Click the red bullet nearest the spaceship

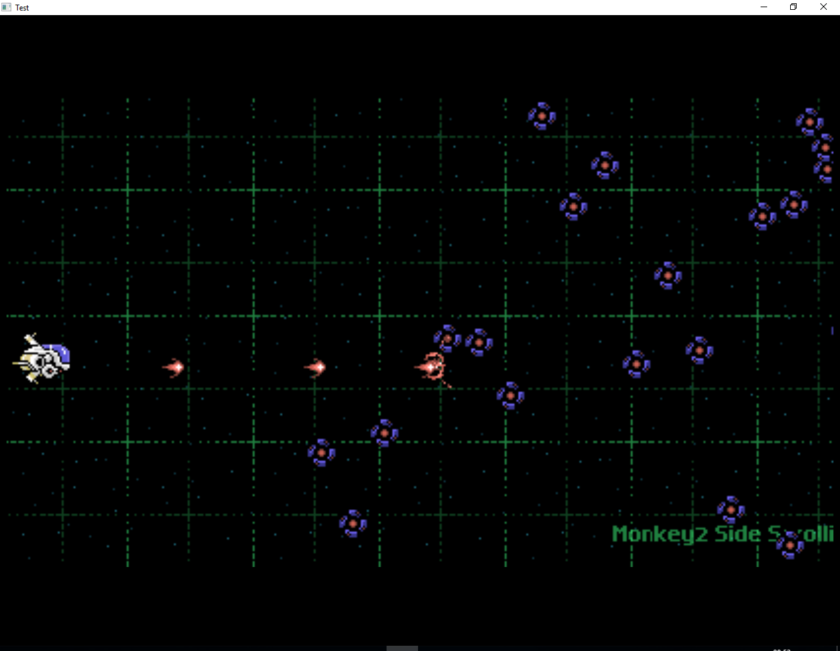coord(175,367)
